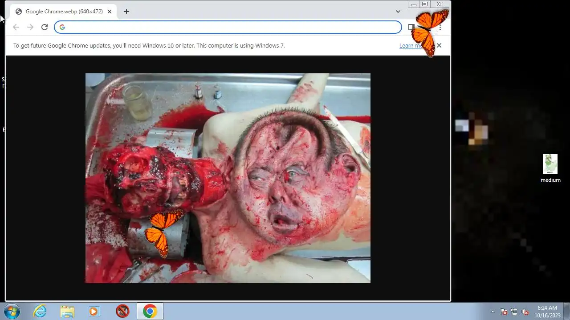
Task: Click the Show desktop strip
Action: pyautogui.click(x=566, y=311)
